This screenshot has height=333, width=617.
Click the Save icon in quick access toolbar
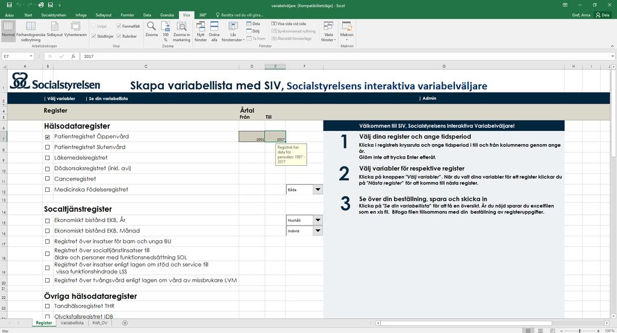9,5
